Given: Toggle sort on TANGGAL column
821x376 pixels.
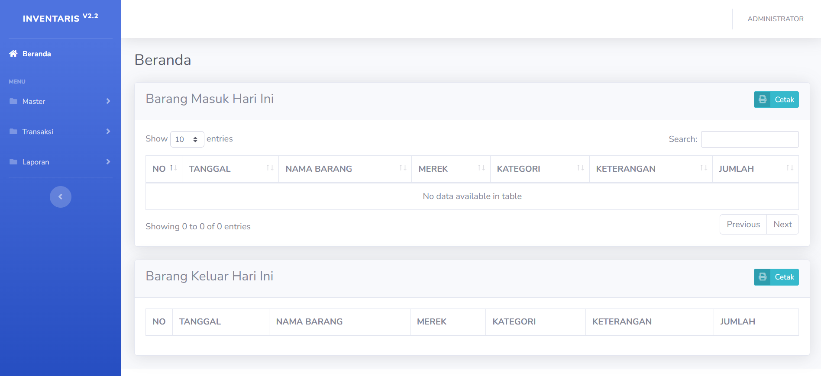Looking at the screenshot, I should click(x=270, y=168).
